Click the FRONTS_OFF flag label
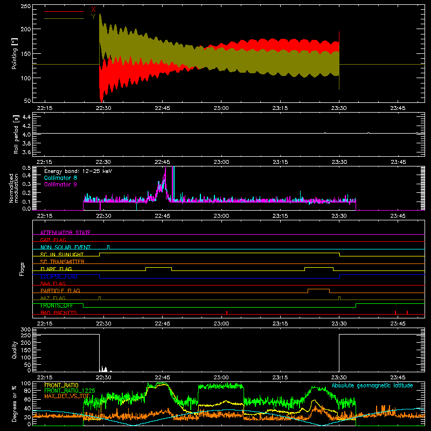 coord(57,305)
